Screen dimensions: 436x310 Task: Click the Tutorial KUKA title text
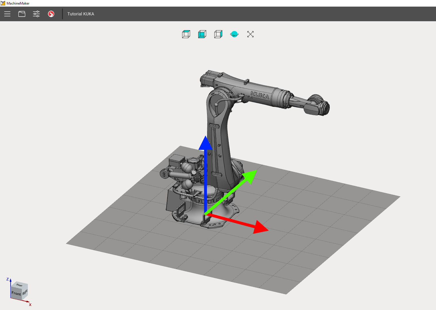(81, 14)
